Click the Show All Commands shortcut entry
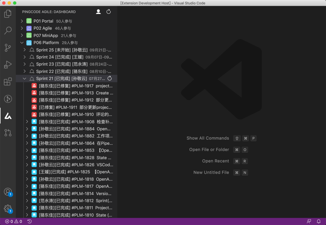The height and width of the screenshot is (225, 326). point(208,138)
